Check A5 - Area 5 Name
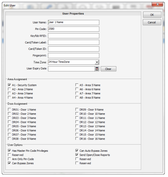The height and width of the screenshot is (177, 168). point(77,85)
